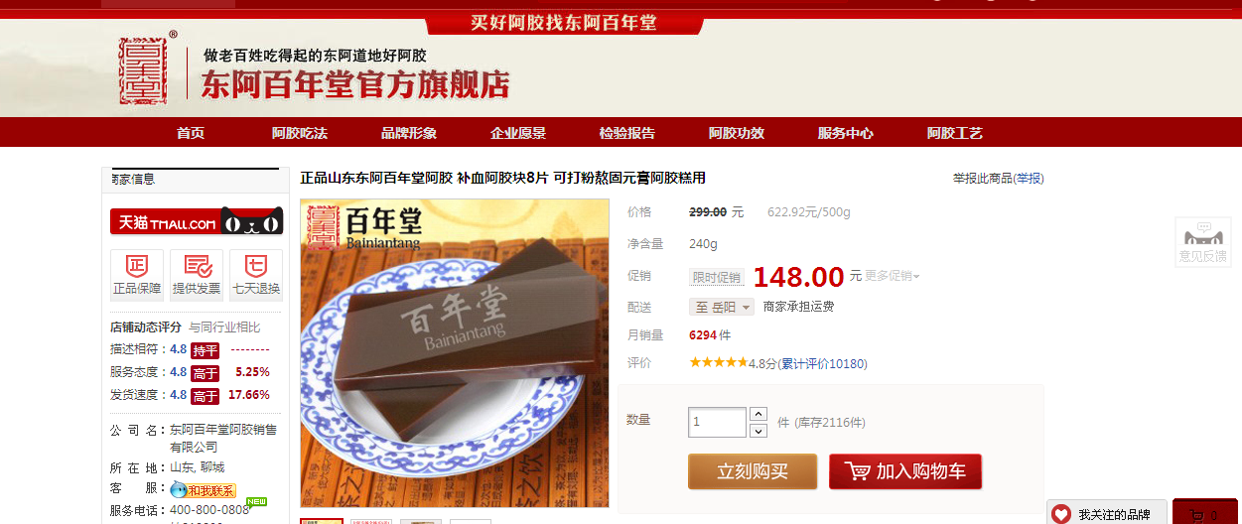Click the 立刻购买 buy now button

753,471
